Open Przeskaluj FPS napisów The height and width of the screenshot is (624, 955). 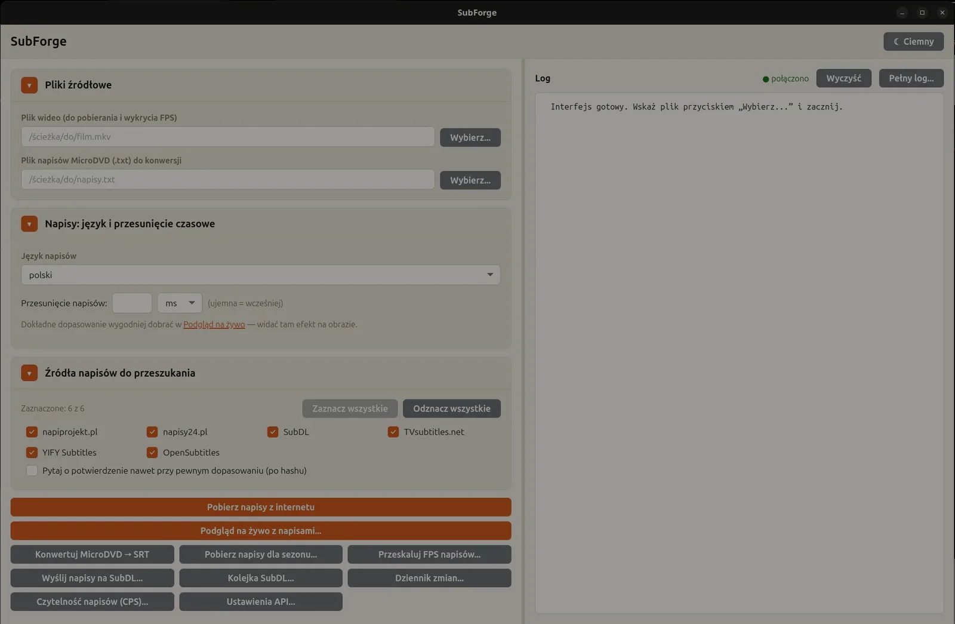point(429,554)
